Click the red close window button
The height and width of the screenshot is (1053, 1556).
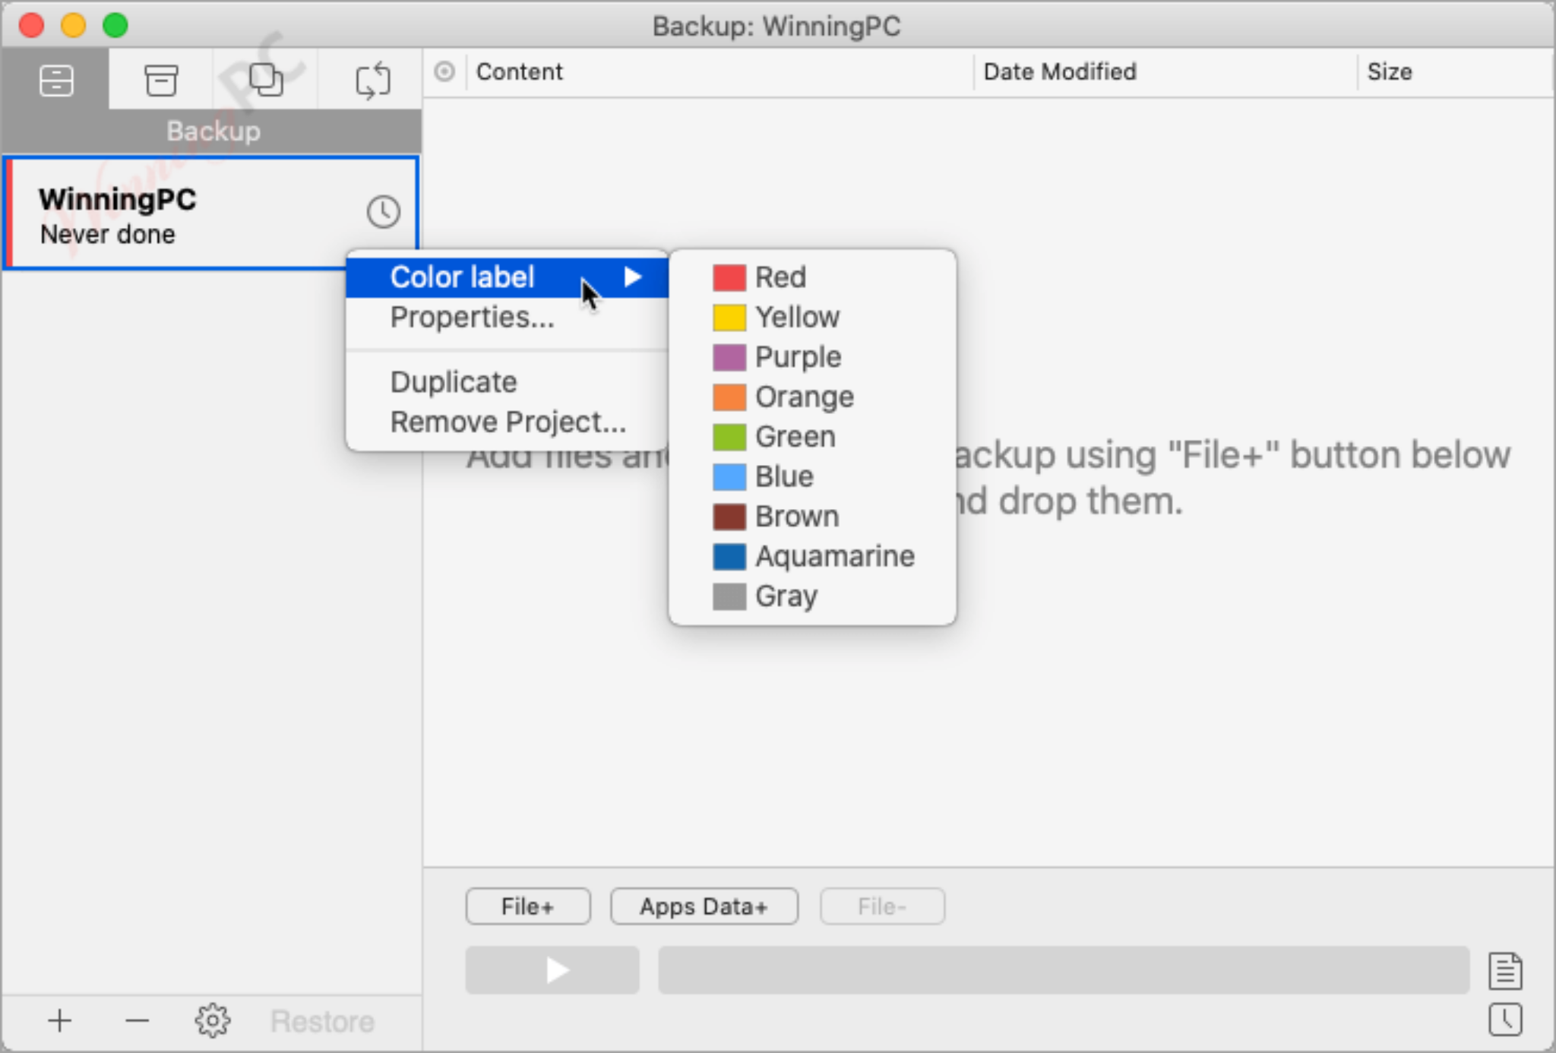pyautogui.click(x=31, y=25)
